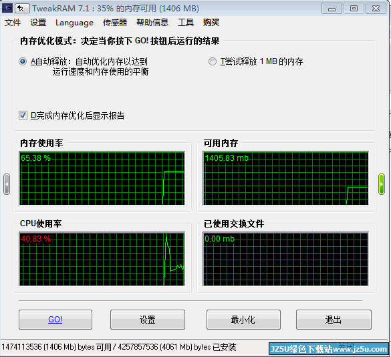Click the 设置 button at bottom
Viewport: 391px width, 357px height.
pos(148,320)
